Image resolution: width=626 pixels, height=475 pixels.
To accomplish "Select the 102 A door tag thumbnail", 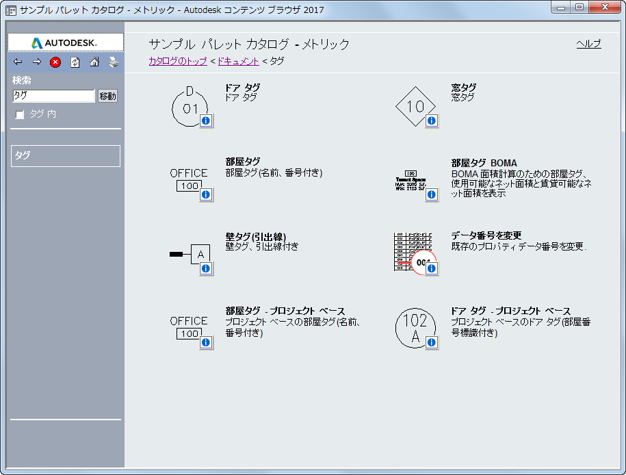I will (415, 328).
